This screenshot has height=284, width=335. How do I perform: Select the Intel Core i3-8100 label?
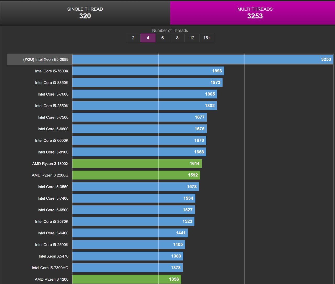[53, 152]
